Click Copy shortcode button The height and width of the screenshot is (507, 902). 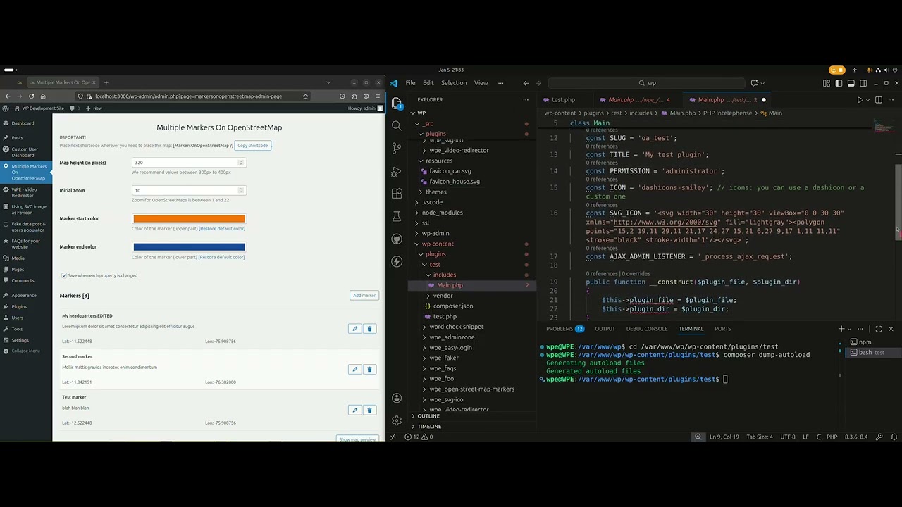252,146
